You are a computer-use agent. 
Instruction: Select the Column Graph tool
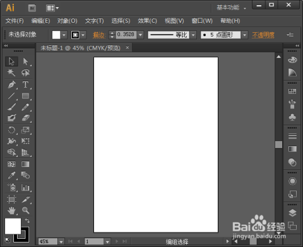click(25, 187)
